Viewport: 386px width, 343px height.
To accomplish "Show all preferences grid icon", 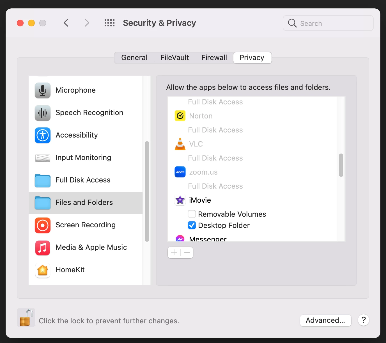I will click(109, 23).
